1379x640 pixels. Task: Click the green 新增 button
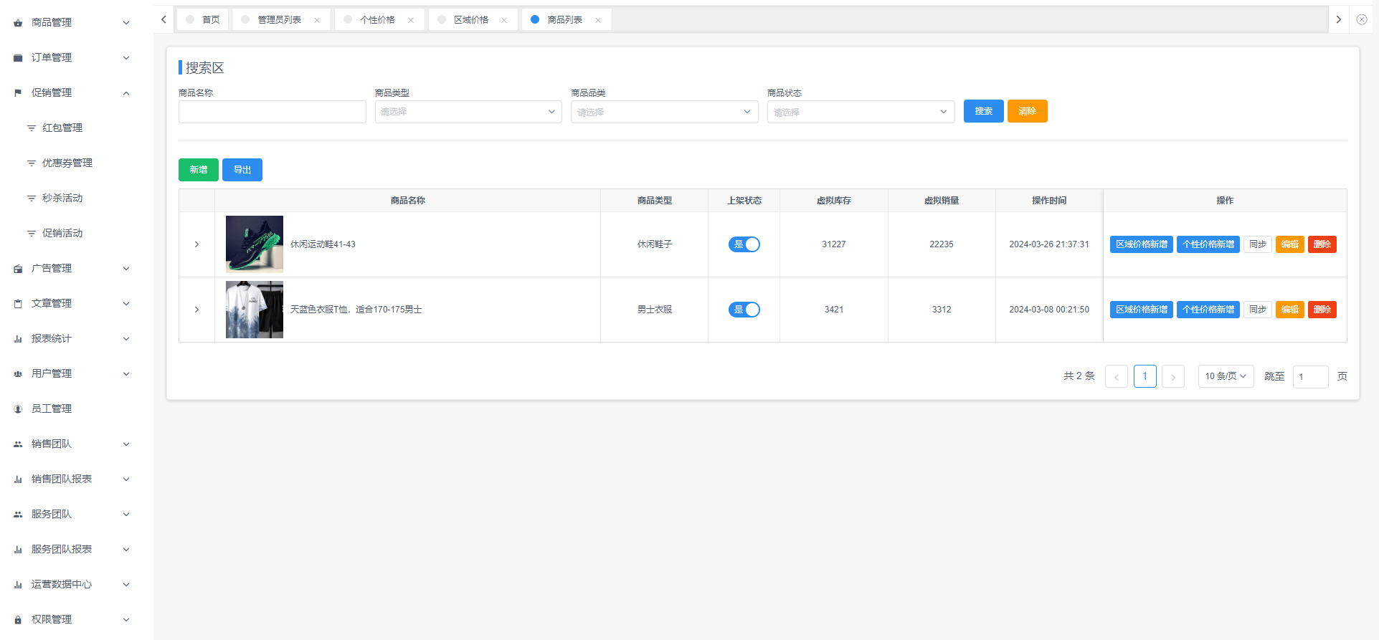[199, 170]
